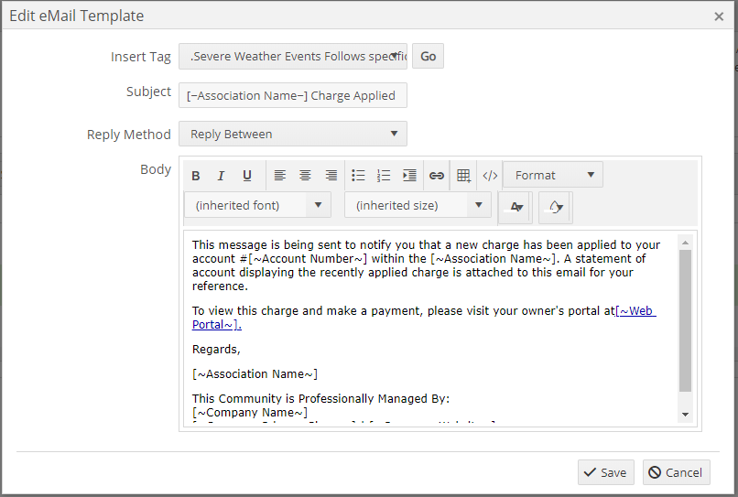The width and height of the screenshot is (738, 497).
Task: Align body text left
Action: click(279, 176)
